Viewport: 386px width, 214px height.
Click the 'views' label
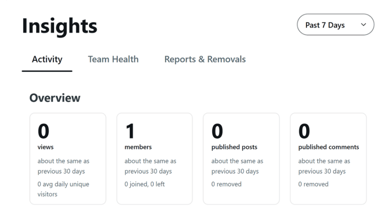[x=45, y=147]
